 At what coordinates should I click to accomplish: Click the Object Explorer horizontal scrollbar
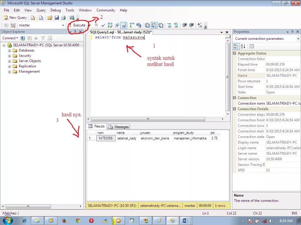tap(28, 206)
